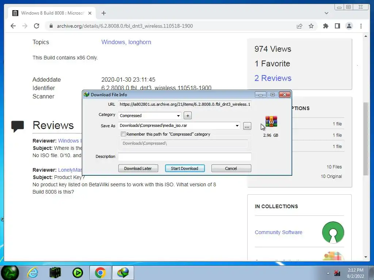This screenshot has height=280, width=374.
Task: Click the Start Download button
Action: coord(184,168)
